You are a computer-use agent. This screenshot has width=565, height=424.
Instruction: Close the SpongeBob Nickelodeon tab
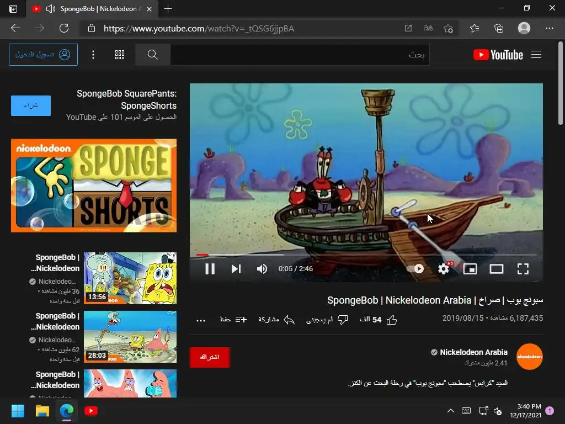pyautogui.click(x=149, y=9)
